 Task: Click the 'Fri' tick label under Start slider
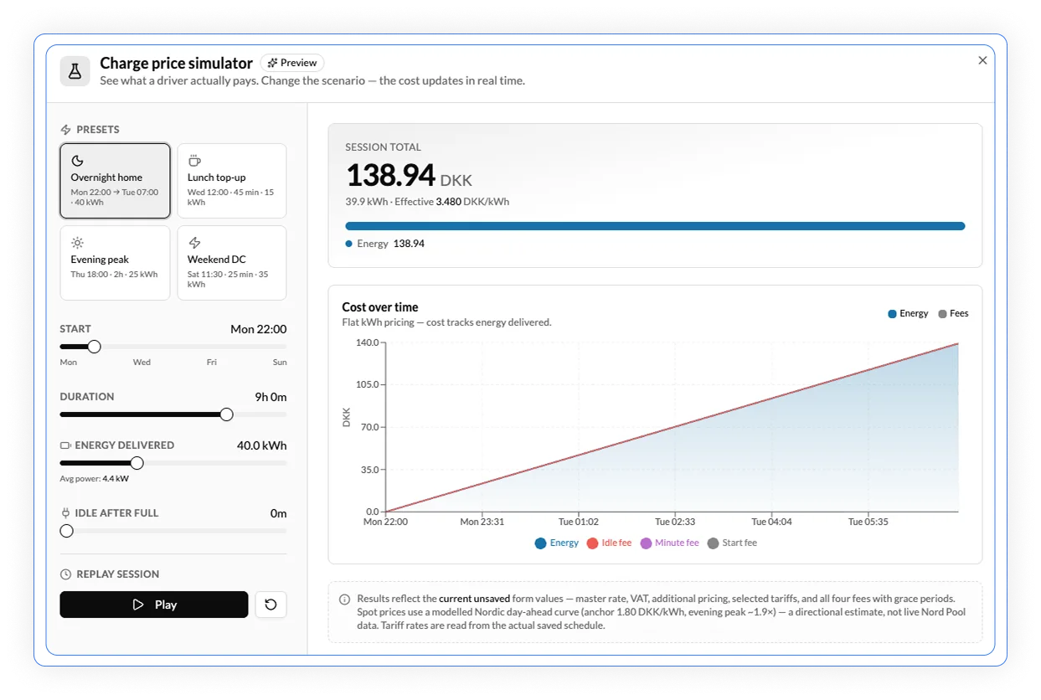[x=211, y=363]
